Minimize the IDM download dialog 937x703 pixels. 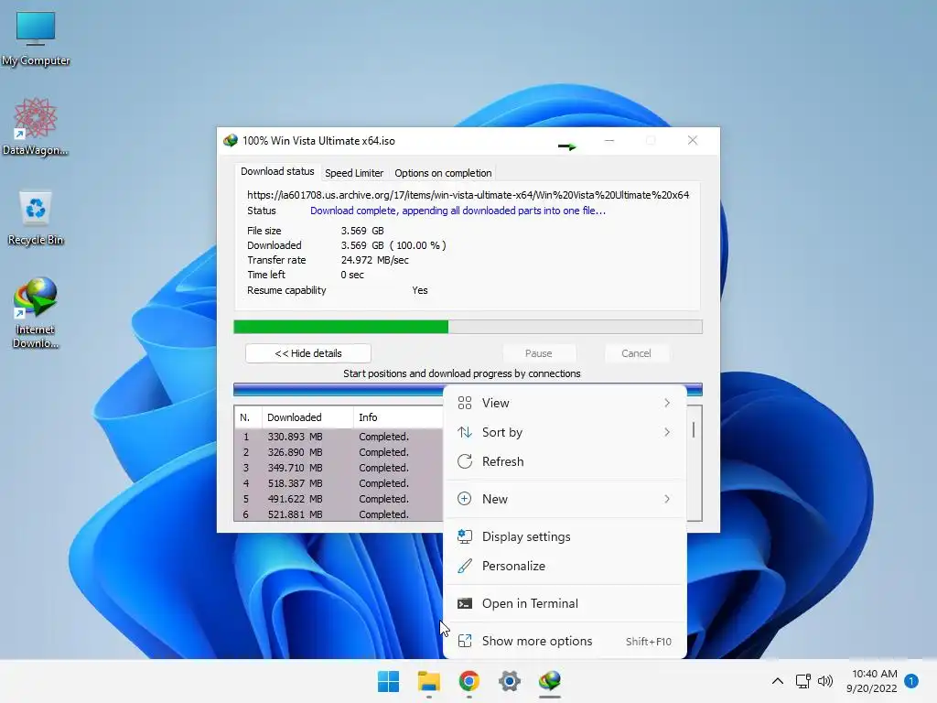tap(609, 140)
